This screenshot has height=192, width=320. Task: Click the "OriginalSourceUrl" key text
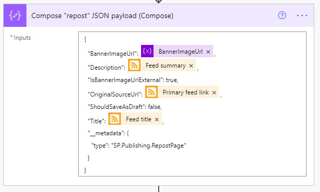115,94
